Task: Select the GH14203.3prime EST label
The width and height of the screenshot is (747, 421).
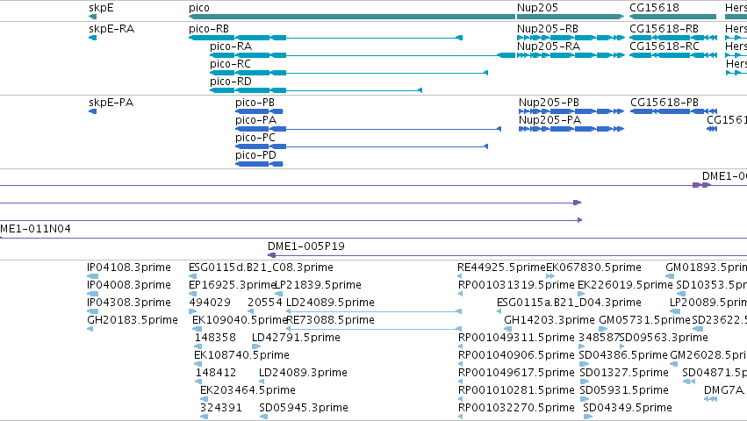Action: click(x=549, y=320)
